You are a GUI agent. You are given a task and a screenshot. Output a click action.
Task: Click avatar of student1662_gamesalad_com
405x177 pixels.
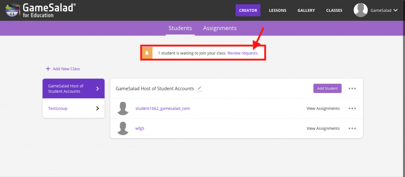click(123, 108)
